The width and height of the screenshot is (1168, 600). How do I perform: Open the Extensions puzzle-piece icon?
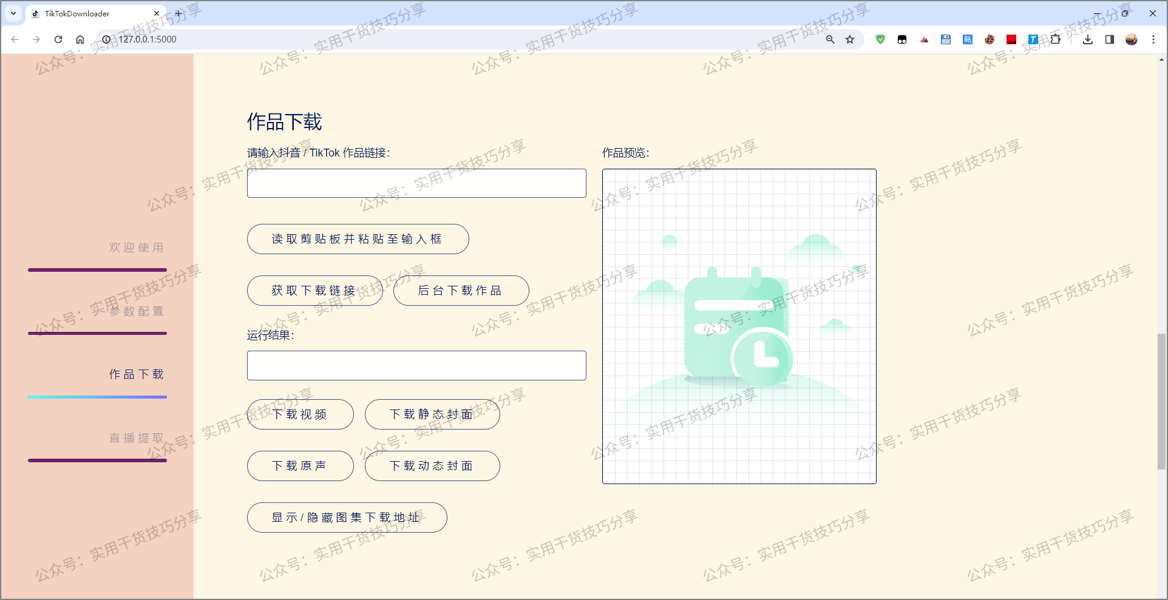[1056, 39]
